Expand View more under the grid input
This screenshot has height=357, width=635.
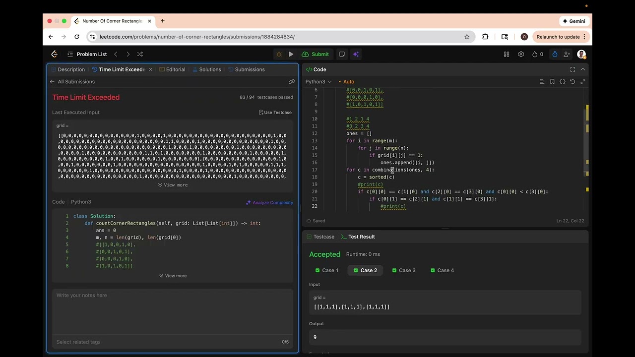pos(173,185)
